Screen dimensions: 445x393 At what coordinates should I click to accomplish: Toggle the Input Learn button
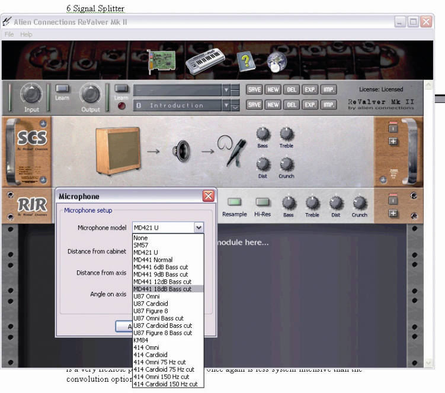tap(62, 89)
